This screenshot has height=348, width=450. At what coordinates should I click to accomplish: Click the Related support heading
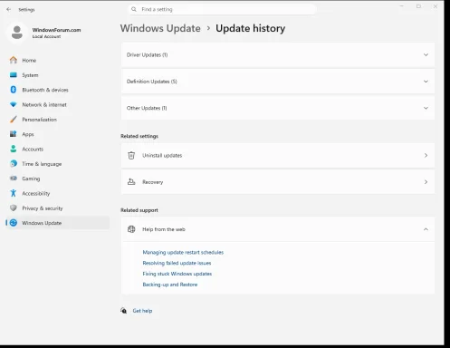139,210
